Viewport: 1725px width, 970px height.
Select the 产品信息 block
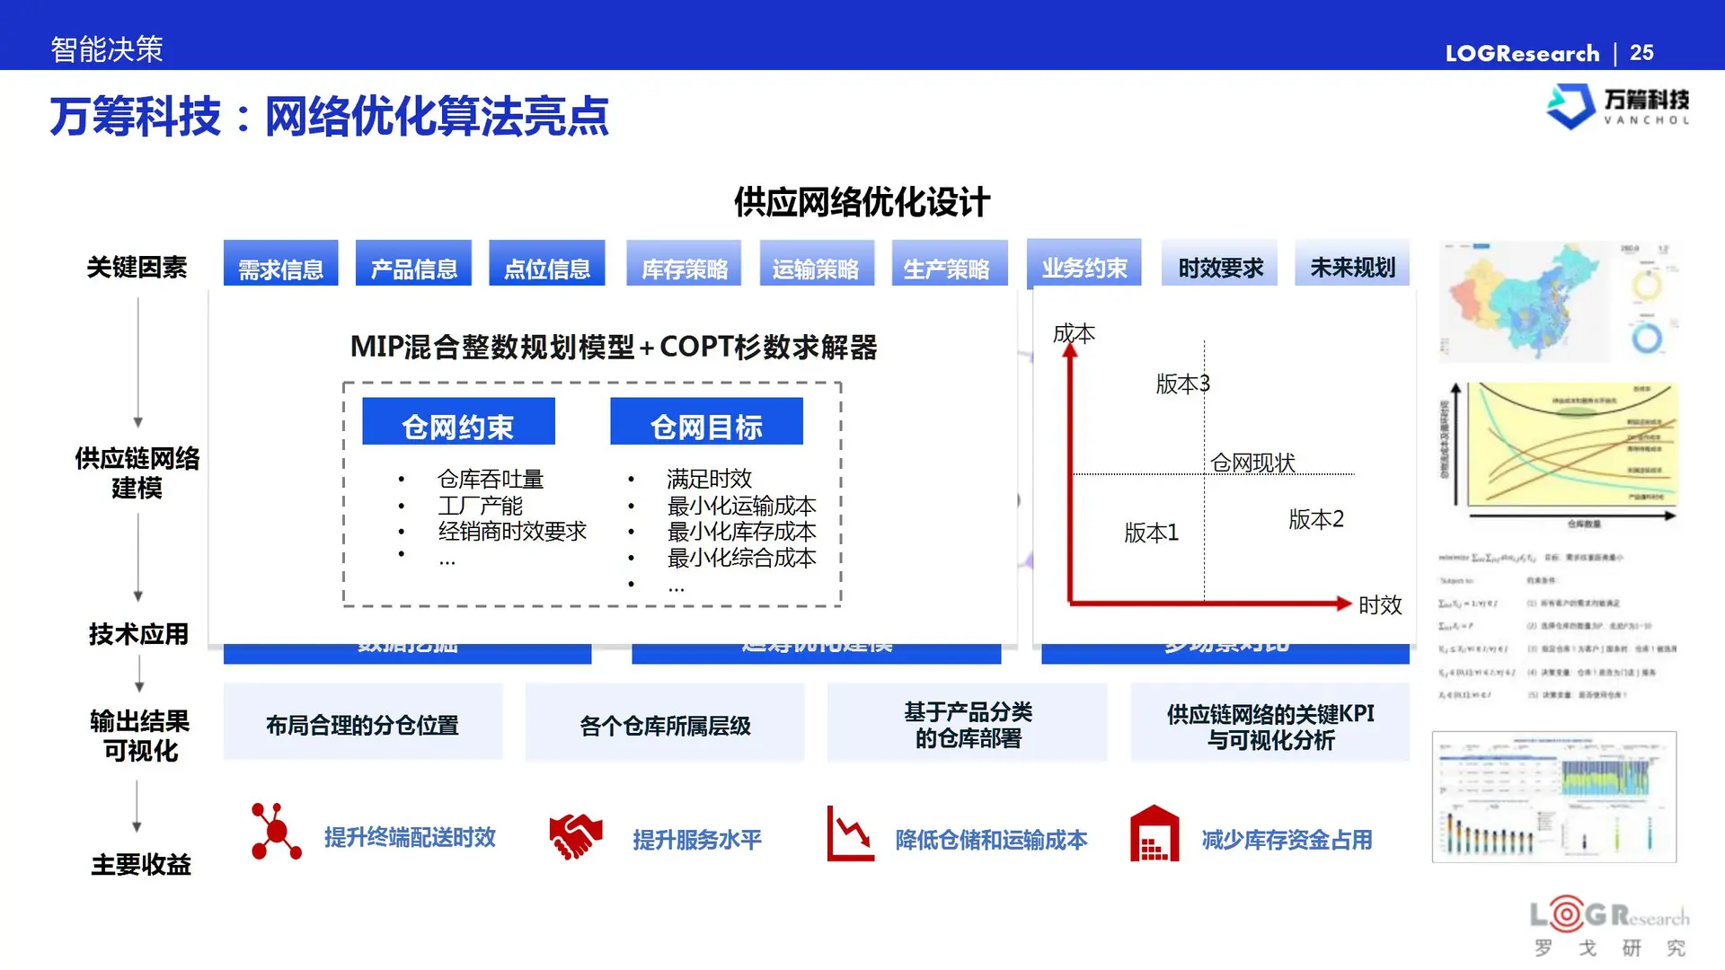click(413, 263)
